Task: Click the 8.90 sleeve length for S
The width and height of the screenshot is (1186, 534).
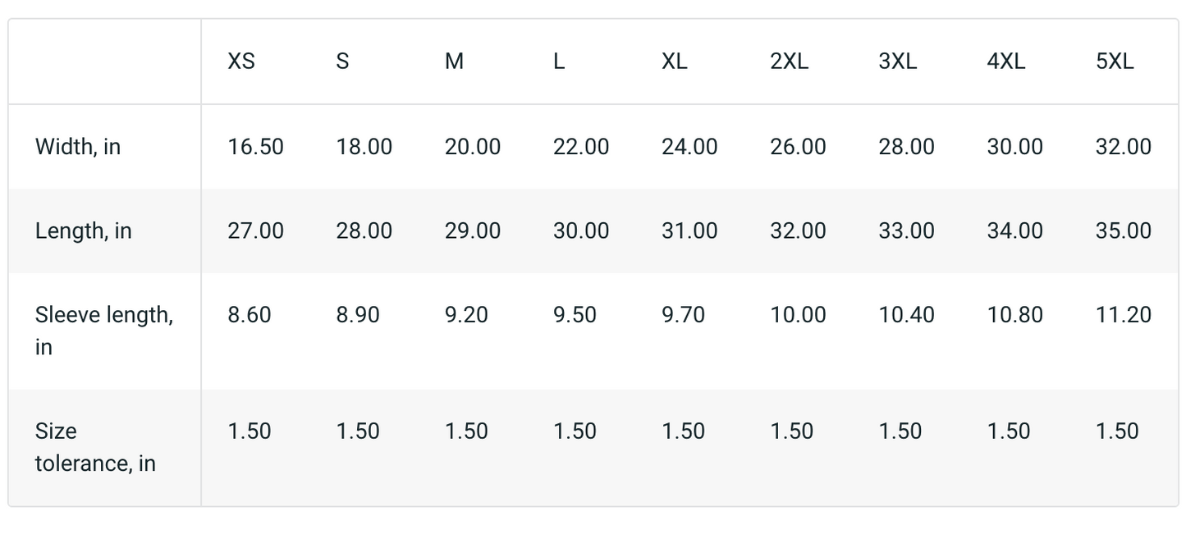Action: coord(358,315)
